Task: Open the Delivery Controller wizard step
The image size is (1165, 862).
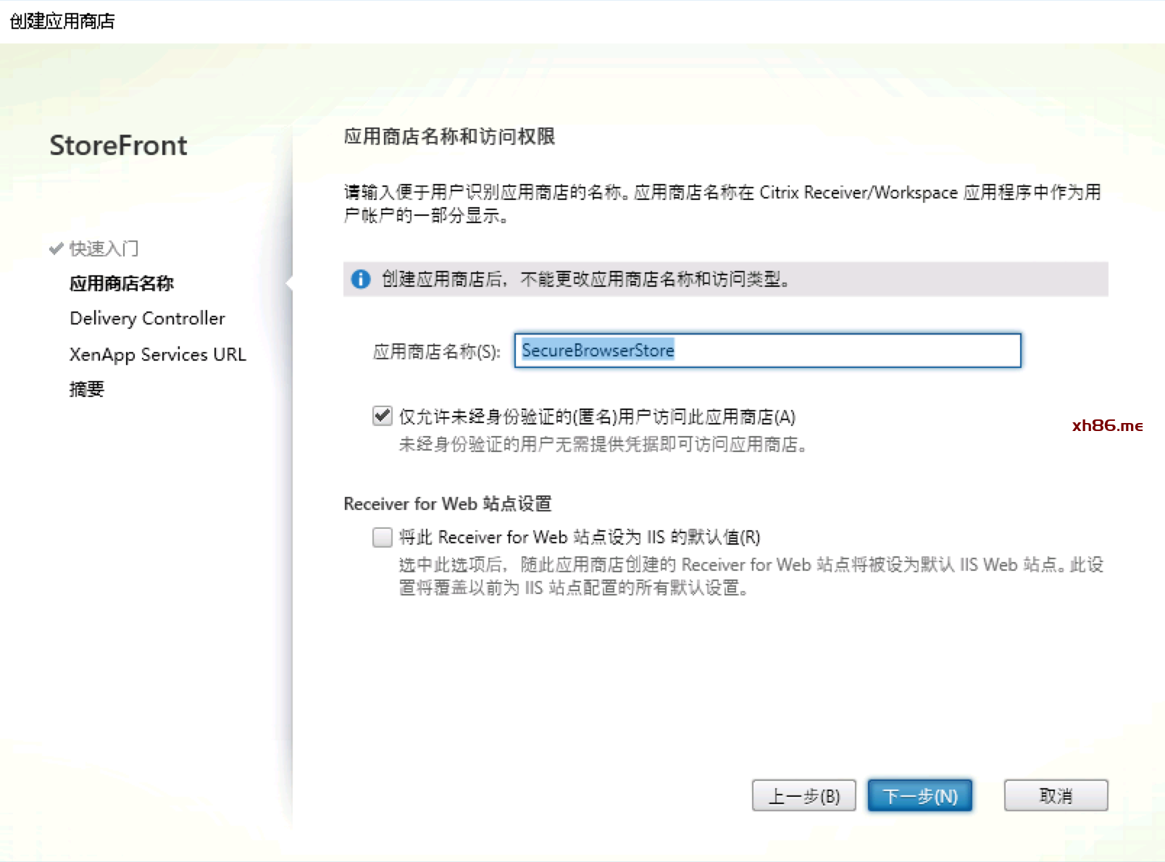Action: pos(147,318)
